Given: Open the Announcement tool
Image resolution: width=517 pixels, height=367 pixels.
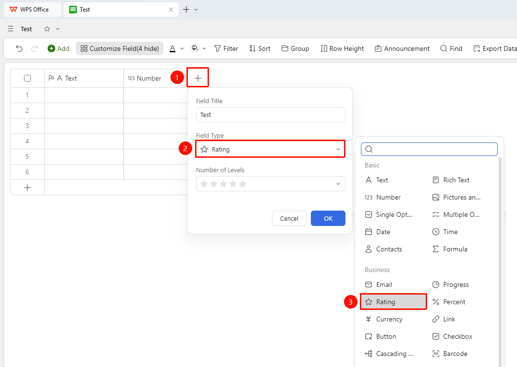Looking at the screenshot, I should [402, 49].
